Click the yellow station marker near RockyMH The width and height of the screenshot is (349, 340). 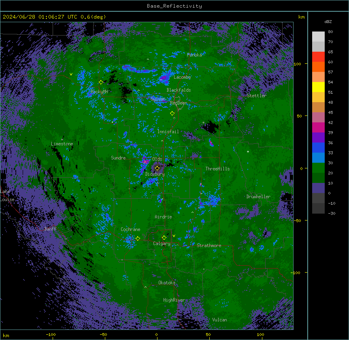click(101, 82)
